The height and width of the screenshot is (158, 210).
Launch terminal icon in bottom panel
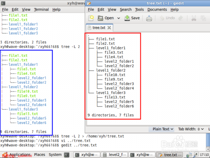67,155
